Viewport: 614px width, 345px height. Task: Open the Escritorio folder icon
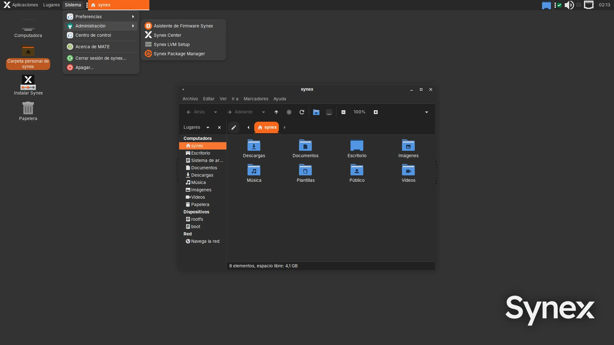point(357,149)
